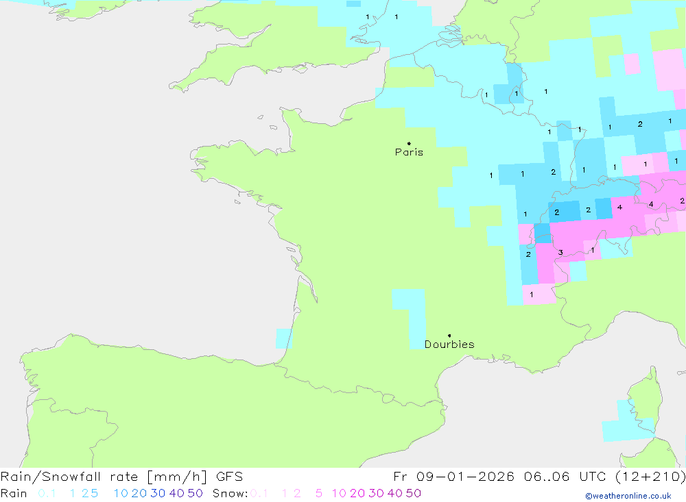Select Rain legend value 30

[158, 493]
